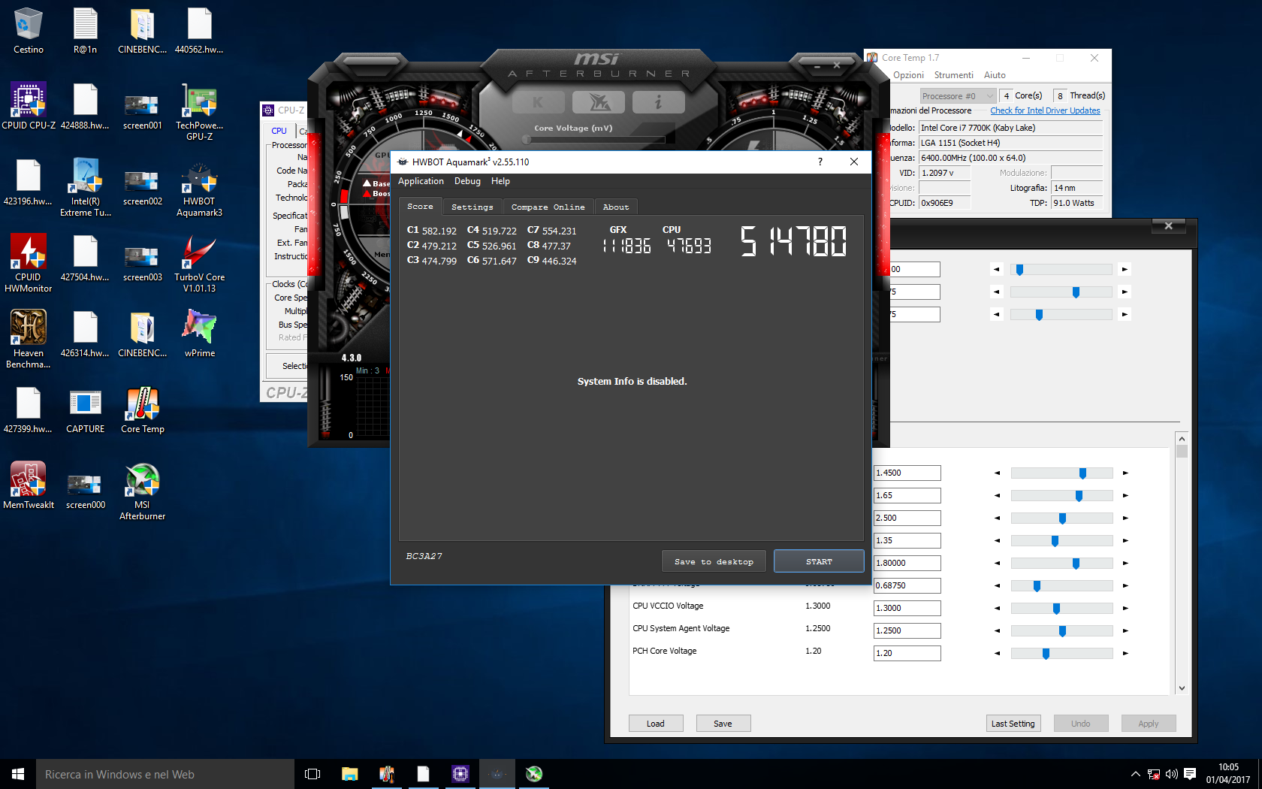The height and width of the screenshot is (789, 1262).
Task: Open the R@1n desktop file
Action: coord(85,30)
